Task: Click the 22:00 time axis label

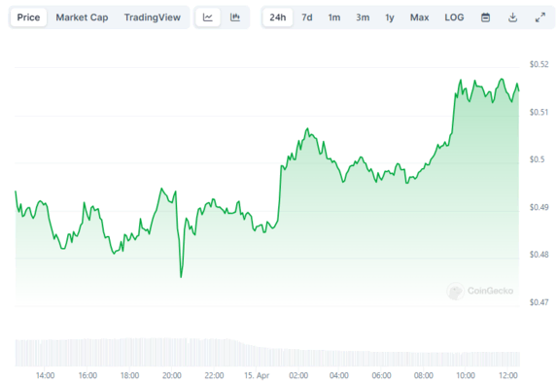Action: [214, 375]
